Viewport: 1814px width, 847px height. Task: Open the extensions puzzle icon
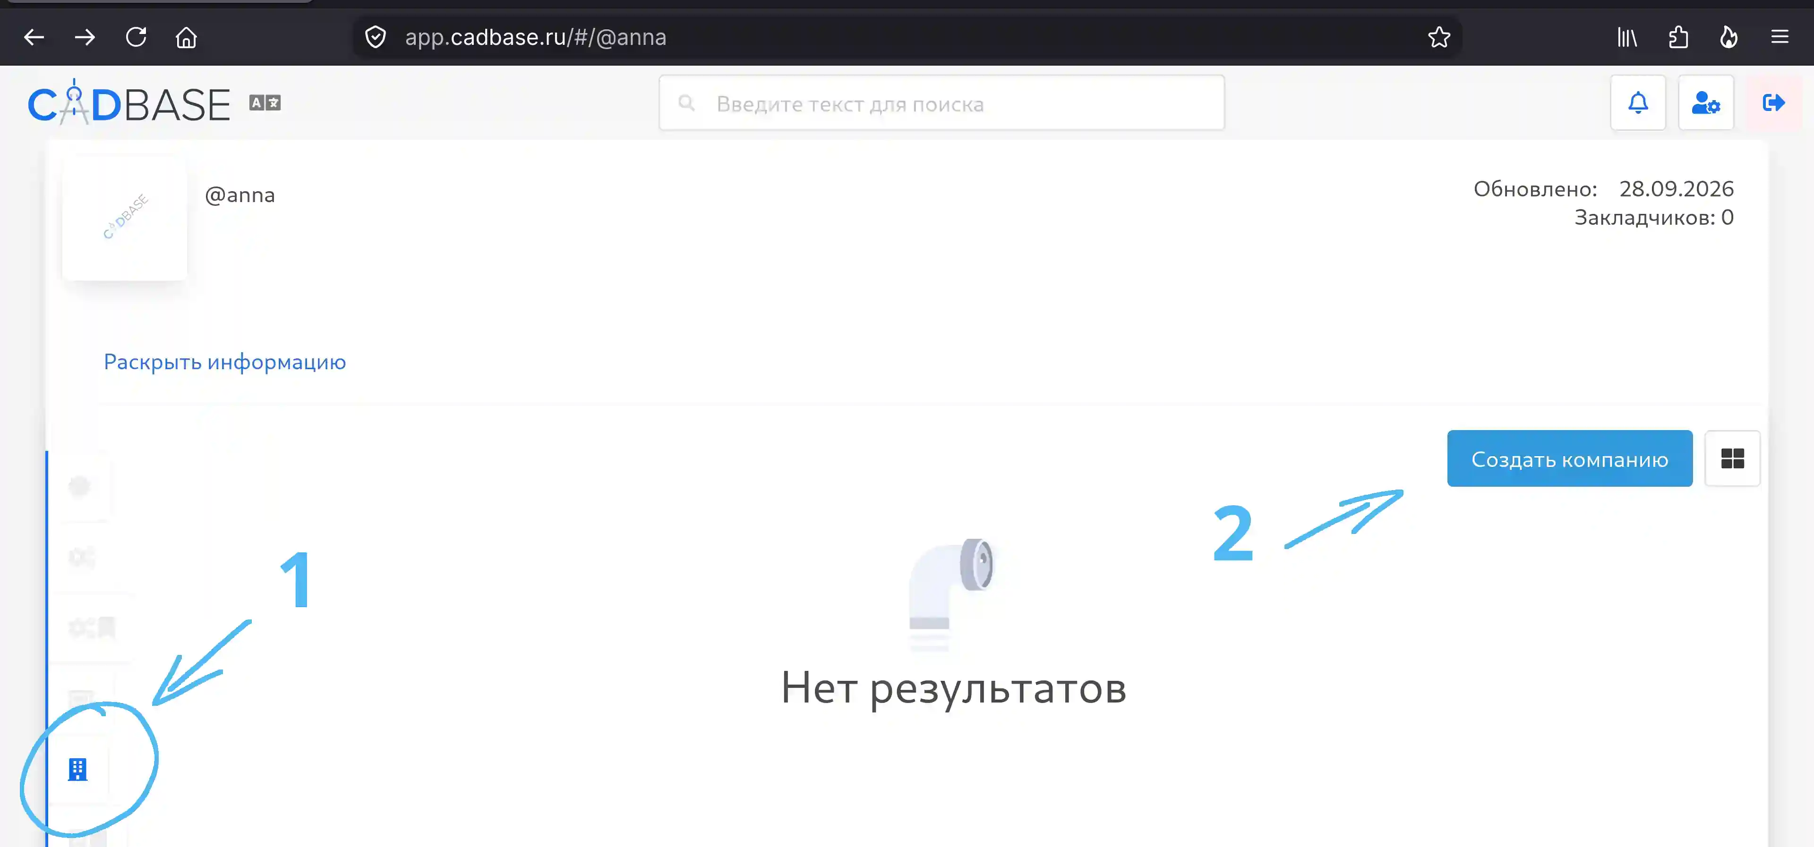tap(1678, 37)
